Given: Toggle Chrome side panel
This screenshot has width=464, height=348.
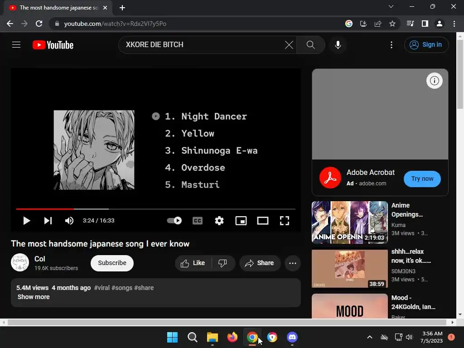Looking at the screenshot, I should (x=425, y=24).
